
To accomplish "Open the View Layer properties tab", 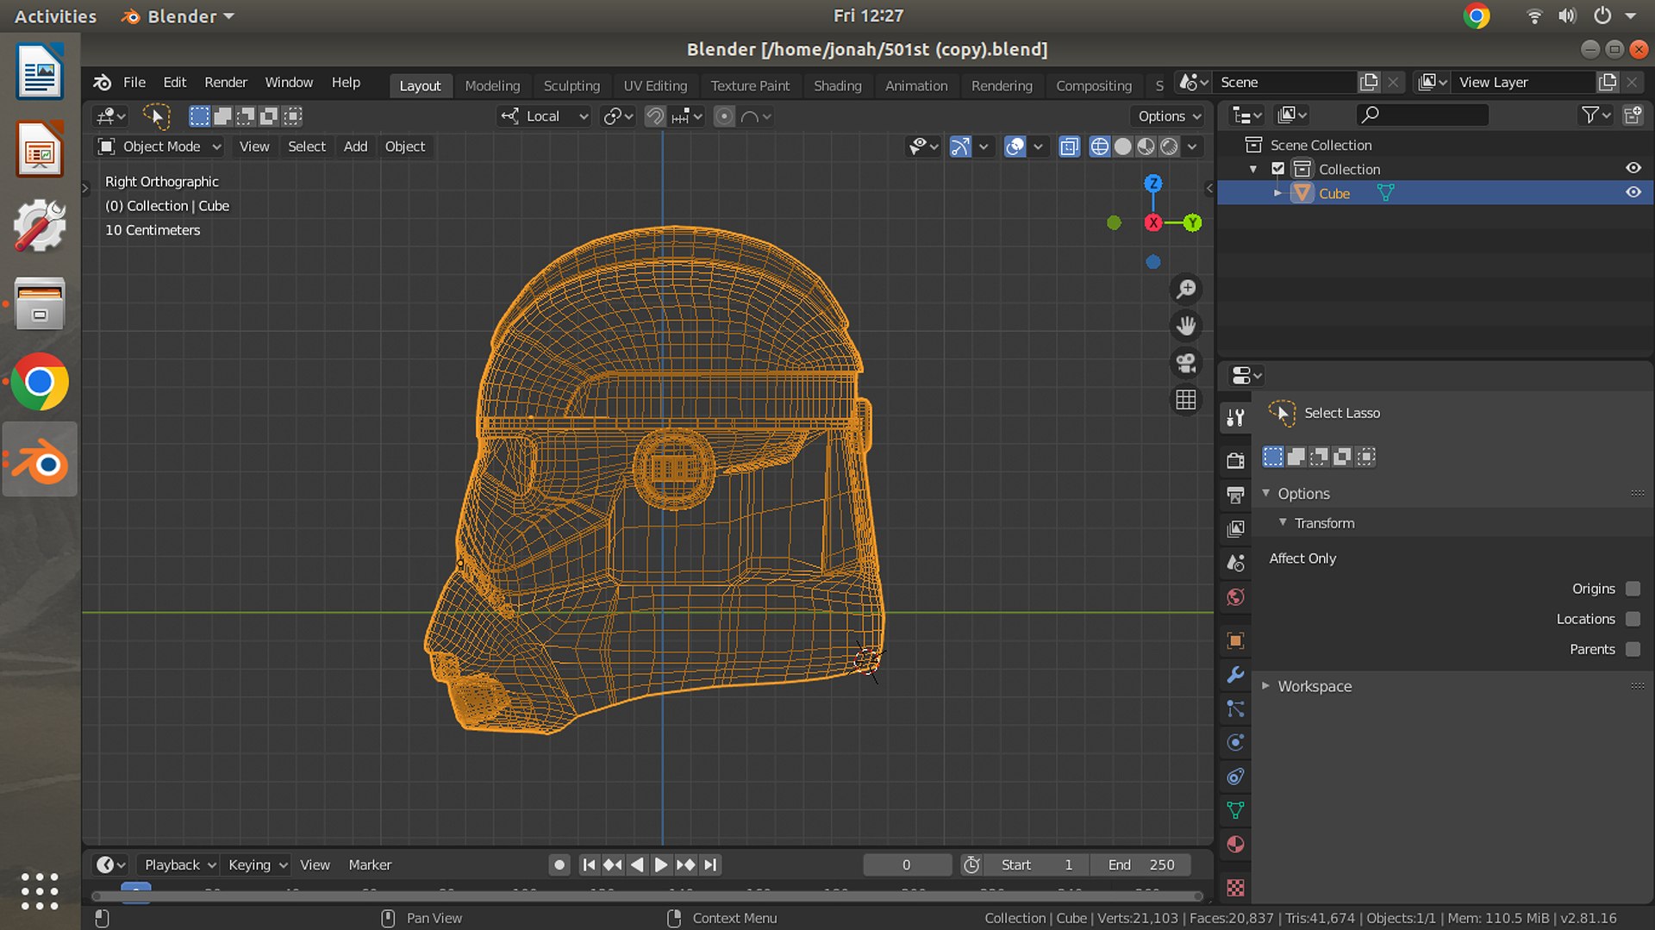I will [1235, 528].
